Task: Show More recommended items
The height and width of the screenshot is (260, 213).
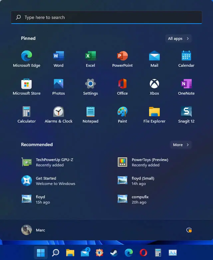Action: 181,145
